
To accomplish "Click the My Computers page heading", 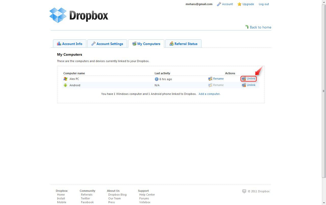I will [x=70, y=54].
